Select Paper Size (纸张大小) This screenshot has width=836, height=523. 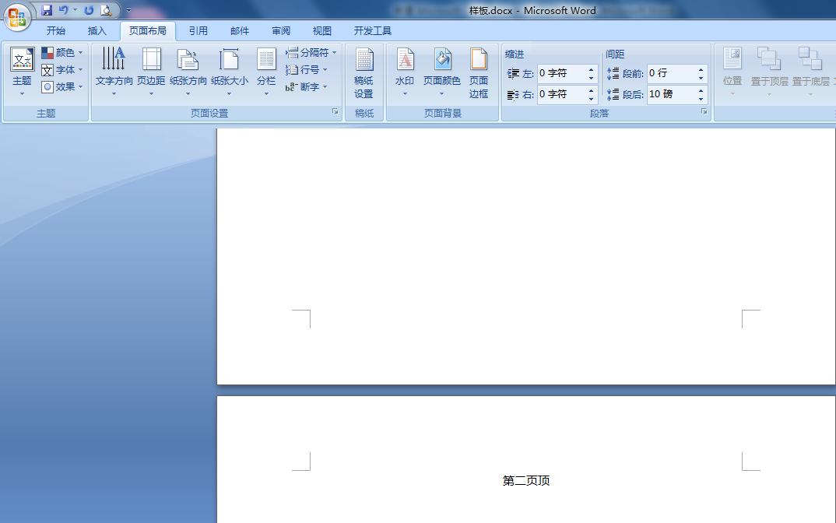229,70
